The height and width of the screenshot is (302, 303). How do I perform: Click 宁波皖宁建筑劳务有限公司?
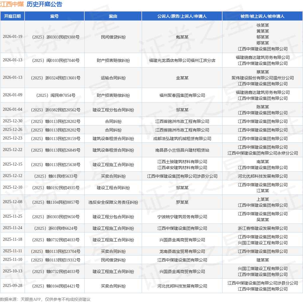182,217
